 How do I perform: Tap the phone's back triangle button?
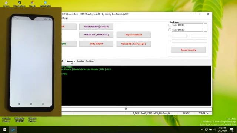(43, 104)
